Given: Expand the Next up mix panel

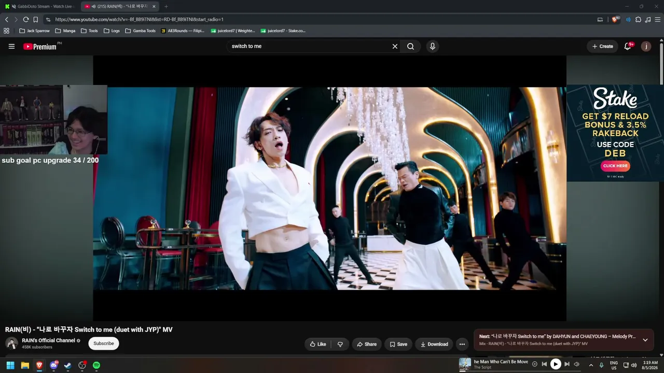Looking at the screenshot, I should 645,340.
